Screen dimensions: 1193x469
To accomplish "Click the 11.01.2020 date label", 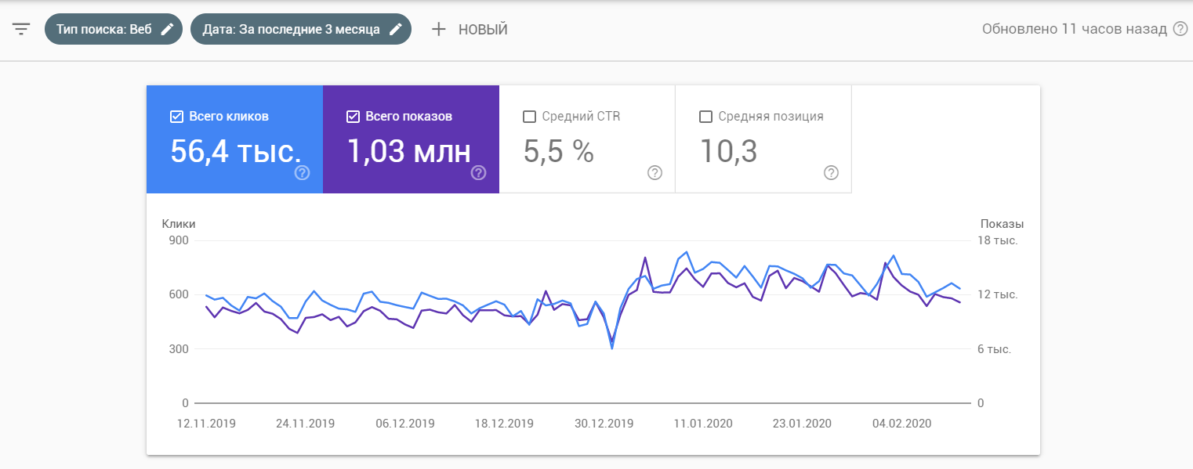I will point(703,424).
